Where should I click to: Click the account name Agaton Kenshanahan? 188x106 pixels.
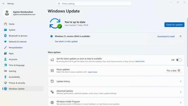pos(23,12)
